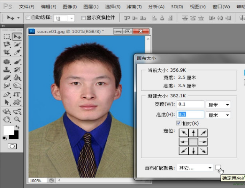Anchor canvas to top-center arrow
The height and width of the screenshot is (188, 245).
point(193,133)
